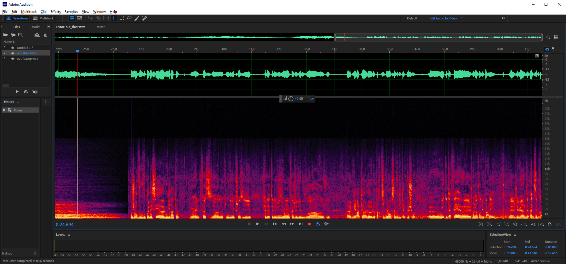This screenshot has width=566, height=264.
Task: Click the HUD volume gain knob
Action: pos(291,99)
